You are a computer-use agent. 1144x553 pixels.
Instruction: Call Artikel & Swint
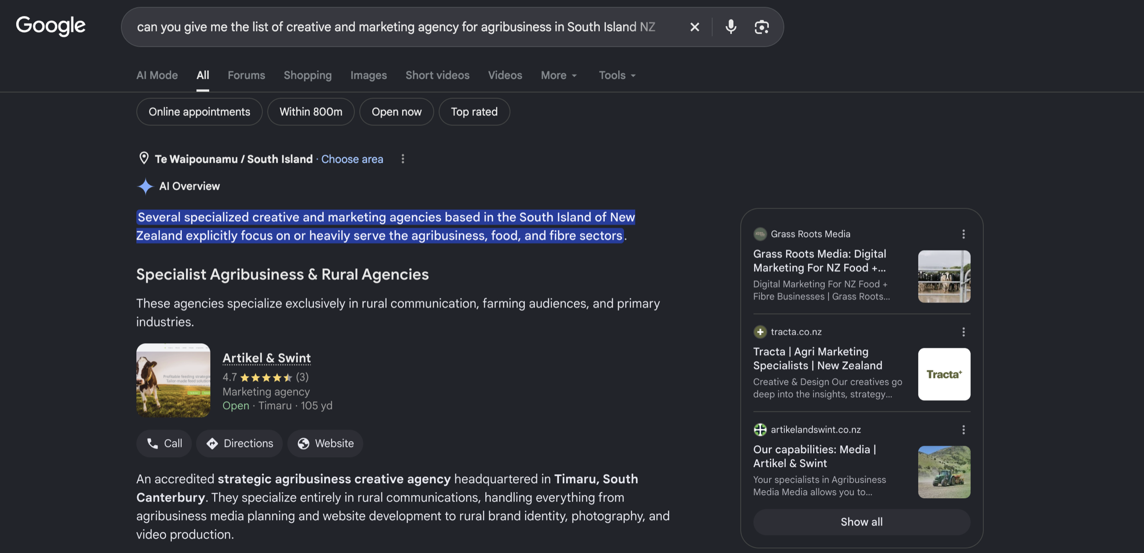pyautogui.click(x=164, y=443)
